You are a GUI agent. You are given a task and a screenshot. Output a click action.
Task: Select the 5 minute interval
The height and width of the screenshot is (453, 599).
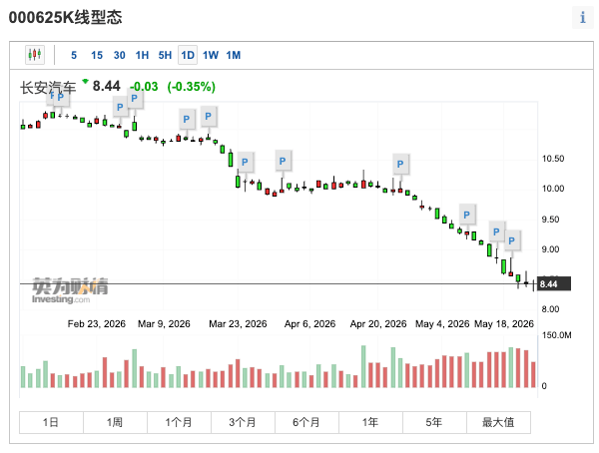74,56
